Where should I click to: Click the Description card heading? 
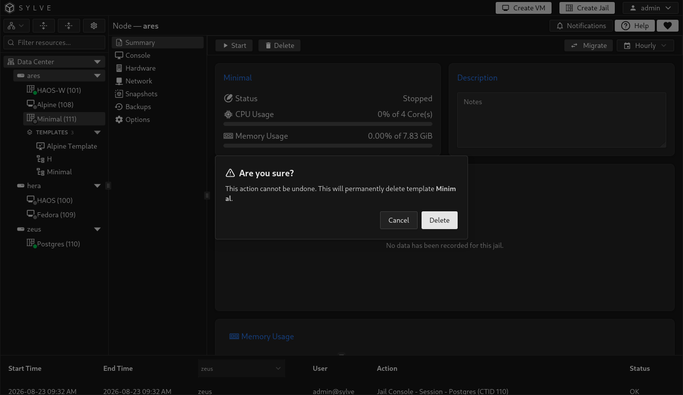pos(477,78)
